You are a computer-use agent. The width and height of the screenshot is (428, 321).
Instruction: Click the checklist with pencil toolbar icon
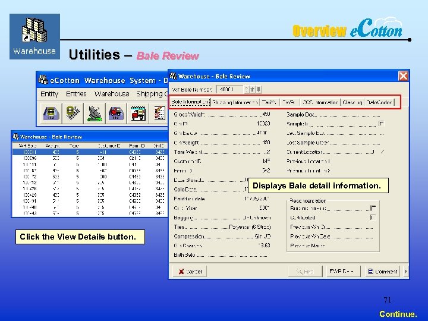pyautogui.click(x=159, y=114)
